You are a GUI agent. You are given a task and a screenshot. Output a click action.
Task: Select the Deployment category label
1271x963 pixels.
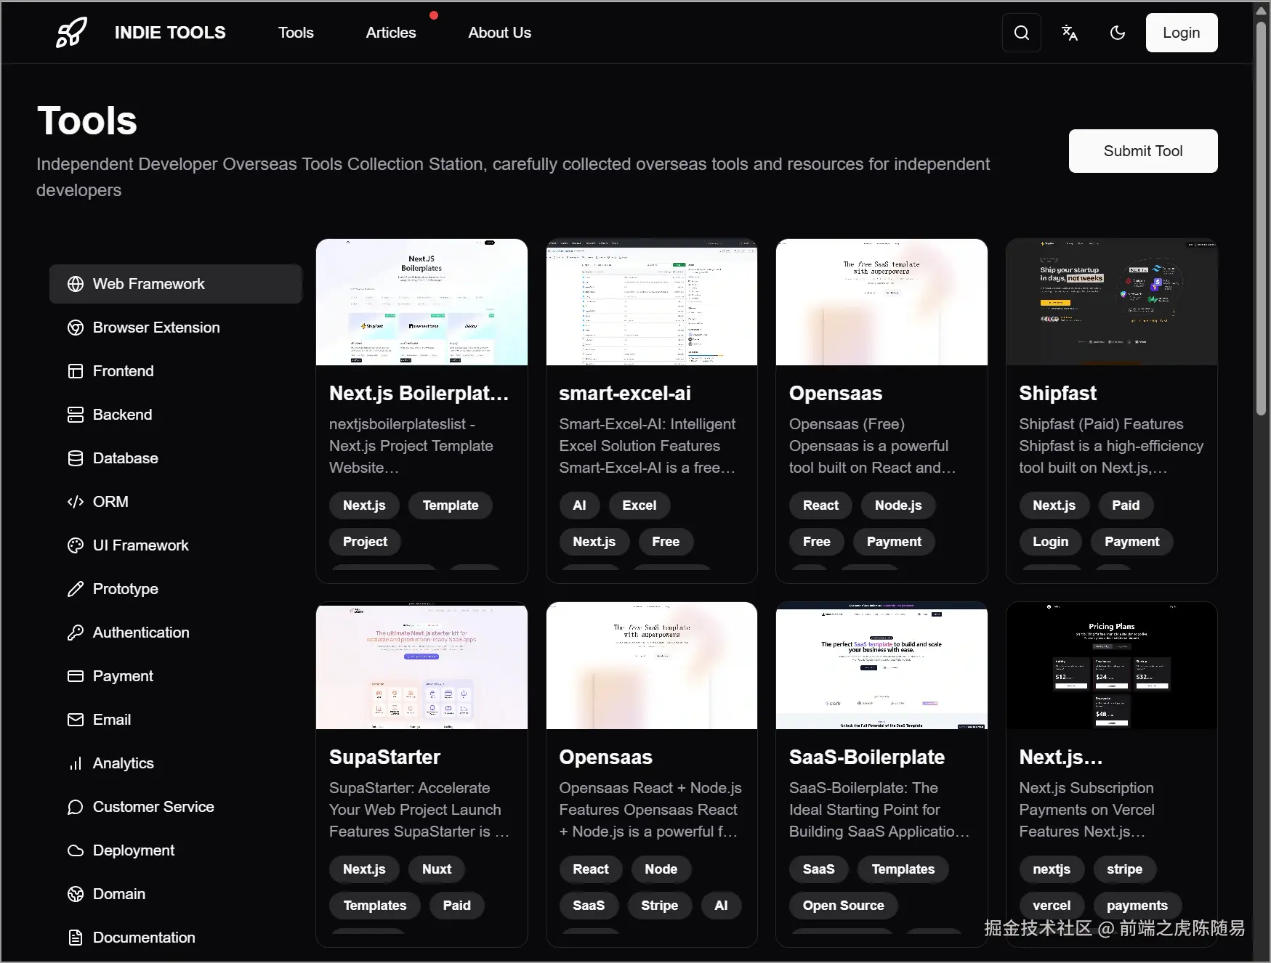pos(134,850)
